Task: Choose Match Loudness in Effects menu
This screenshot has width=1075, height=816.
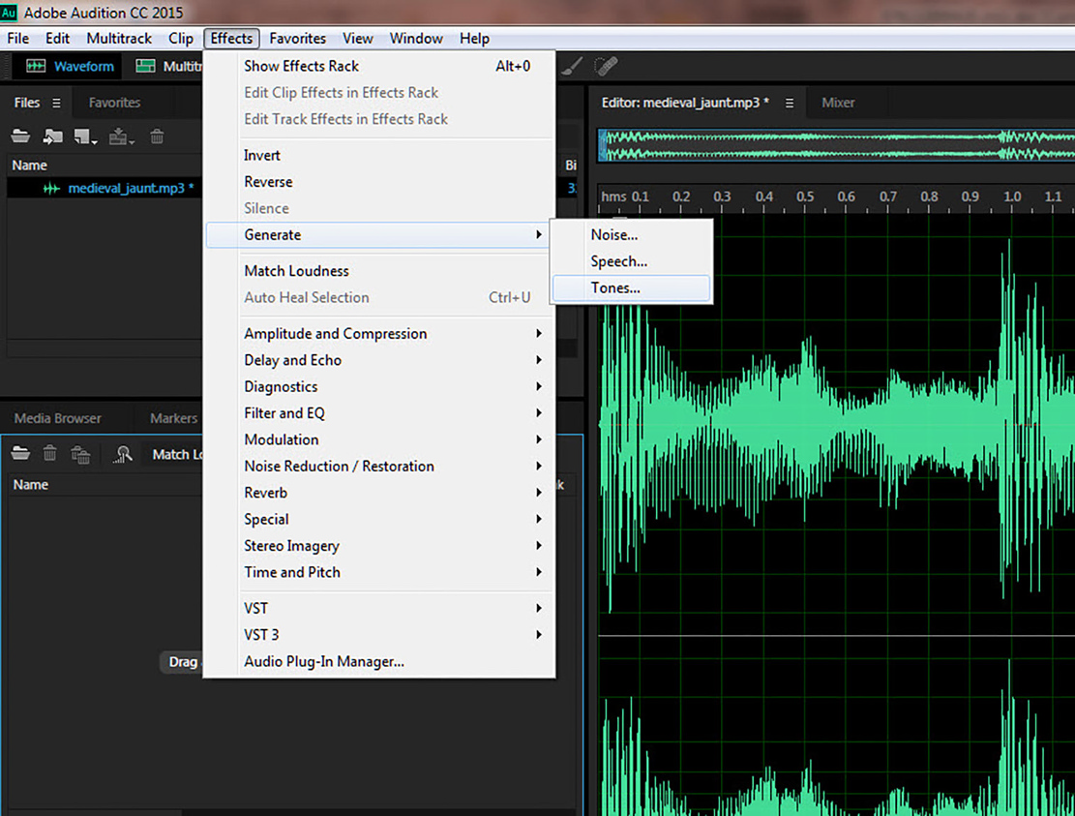Action: tap(380, 271)
